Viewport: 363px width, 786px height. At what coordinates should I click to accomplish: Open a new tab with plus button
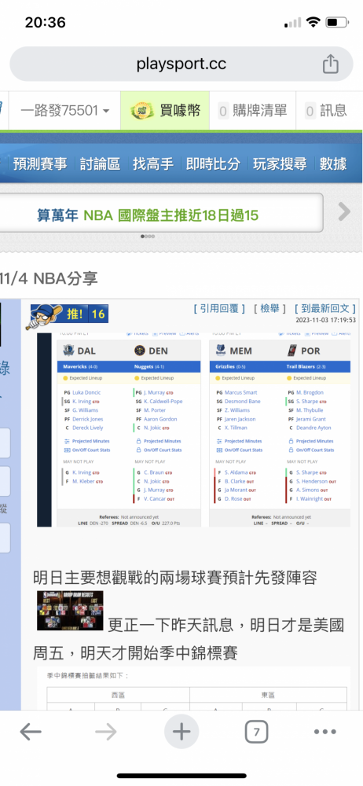pyautogui.click(x=181, y=732)
